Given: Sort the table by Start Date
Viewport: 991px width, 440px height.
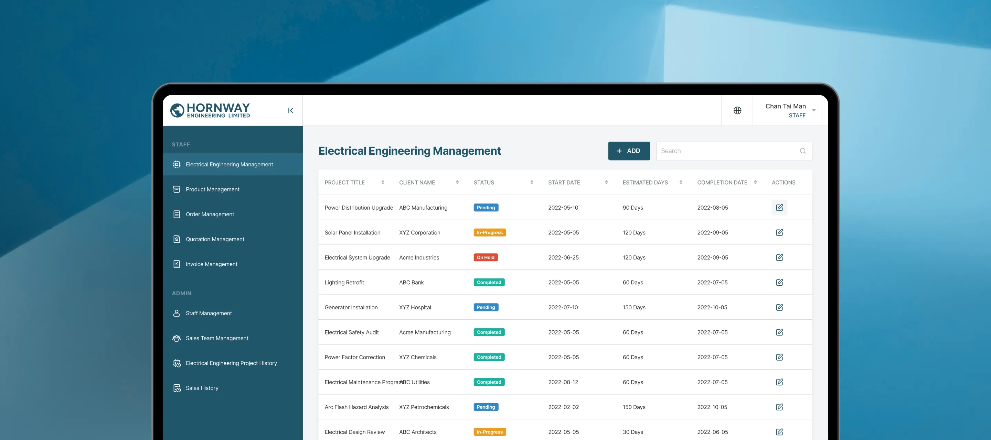Looking at the screenshot, I should point(606,183).
